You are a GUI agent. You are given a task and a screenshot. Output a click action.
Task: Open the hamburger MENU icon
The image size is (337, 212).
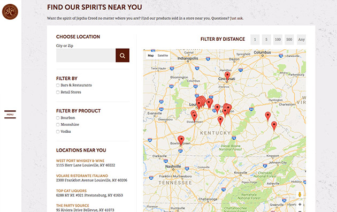pos(10,115)
